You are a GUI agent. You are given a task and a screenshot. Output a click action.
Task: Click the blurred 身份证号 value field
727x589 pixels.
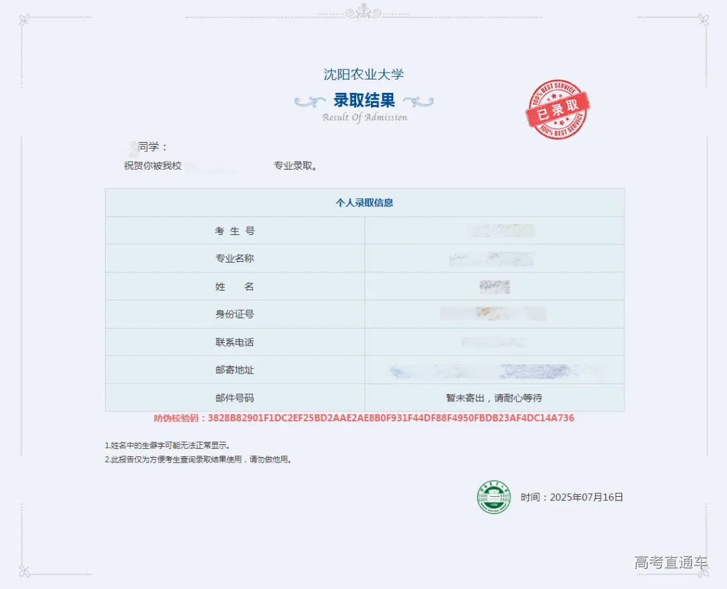pyautogui.click(x=493, y=314)
